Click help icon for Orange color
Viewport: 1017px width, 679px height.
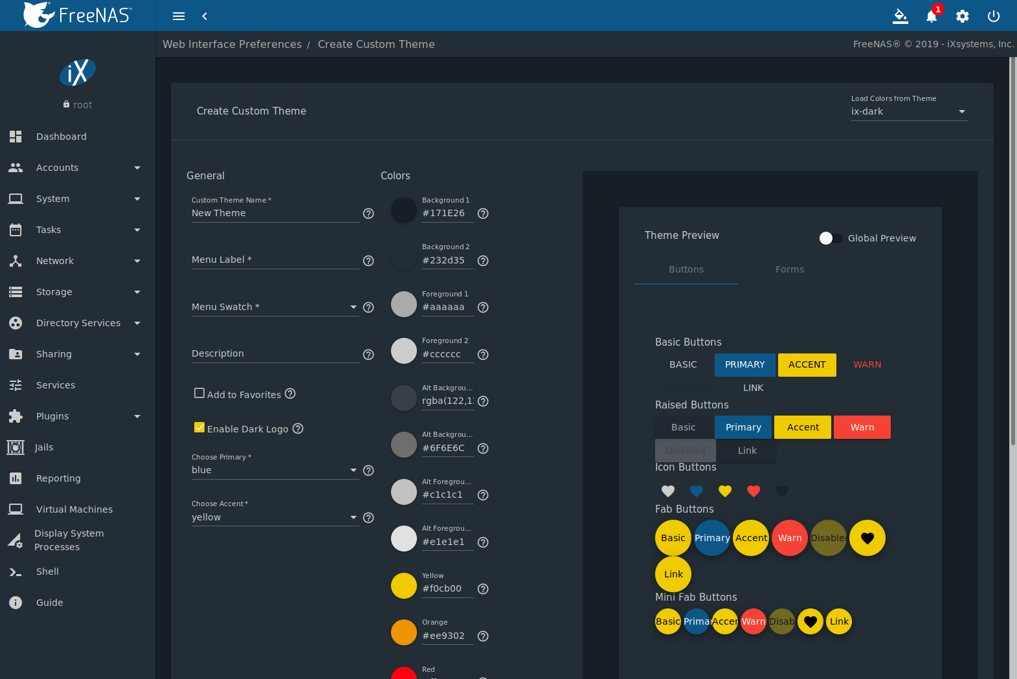(483, 636)
